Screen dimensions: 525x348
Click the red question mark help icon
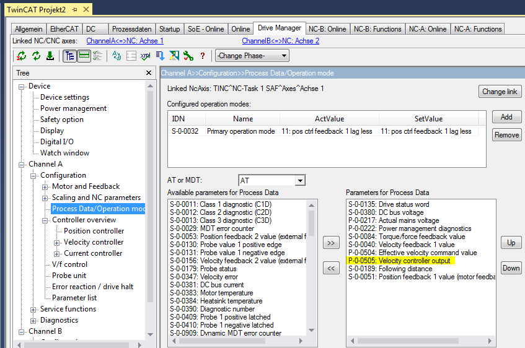(203, 56)
